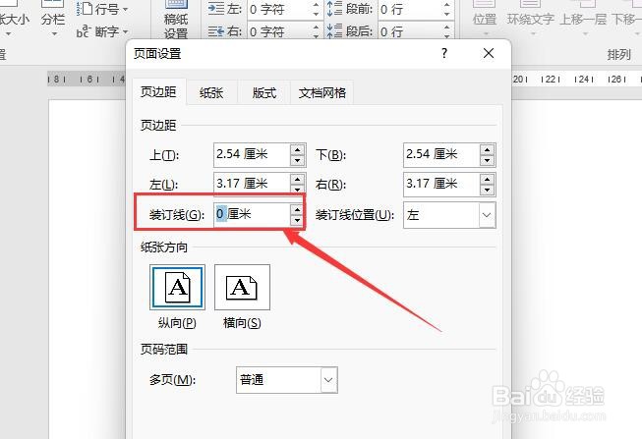The height and width of the screenshot is (439, 642).
Task: Increase left indent with up stepper
Action: pos(316,5)
